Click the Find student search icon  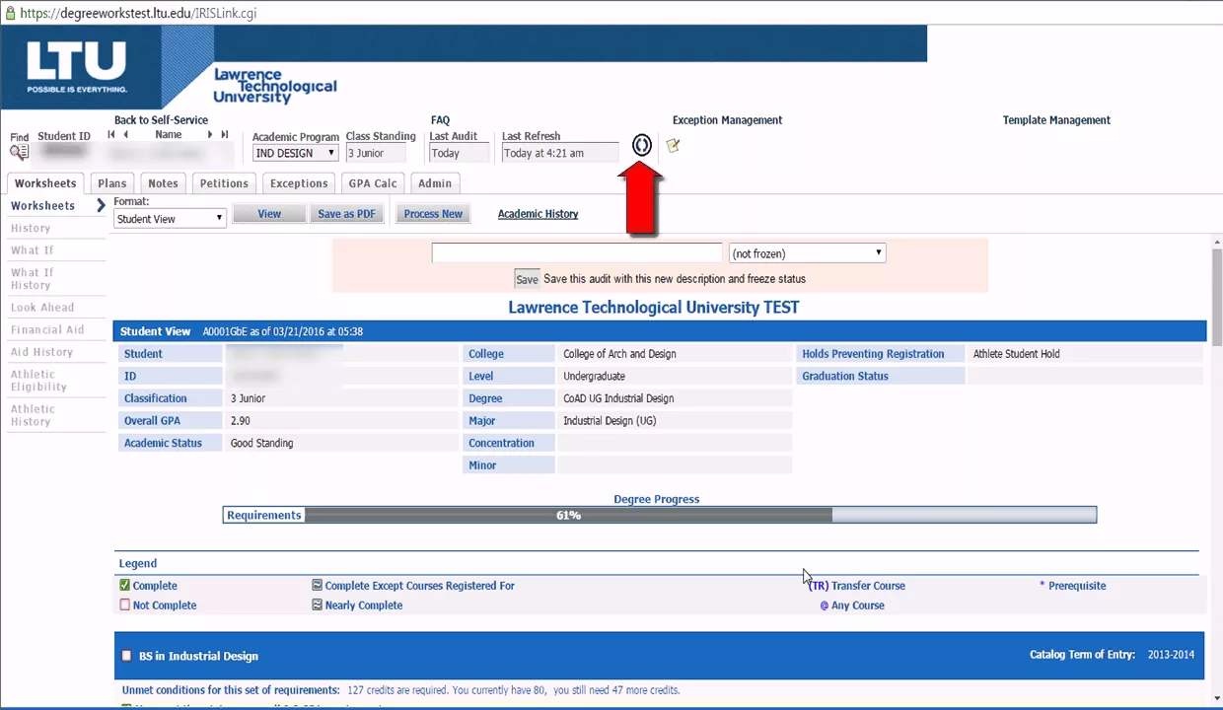click(x=19, y=152)
